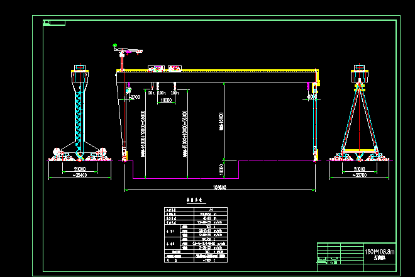This screenshot has height=277, width=415.
Task: Select the ~35400 dimension under left view
Action: point(80,175)
